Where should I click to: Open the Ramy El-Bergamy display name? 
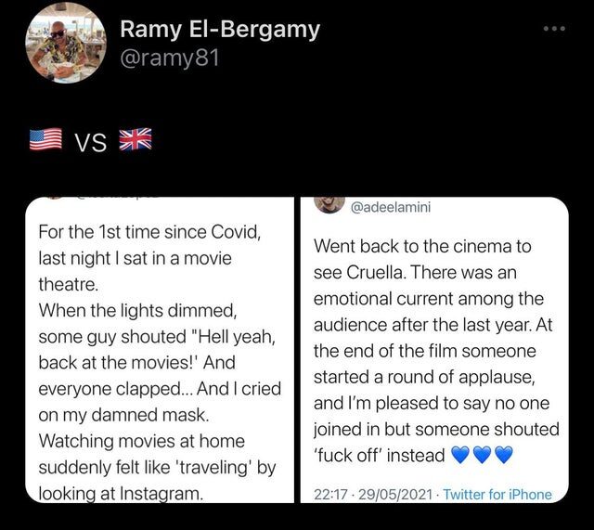point(220,31)
